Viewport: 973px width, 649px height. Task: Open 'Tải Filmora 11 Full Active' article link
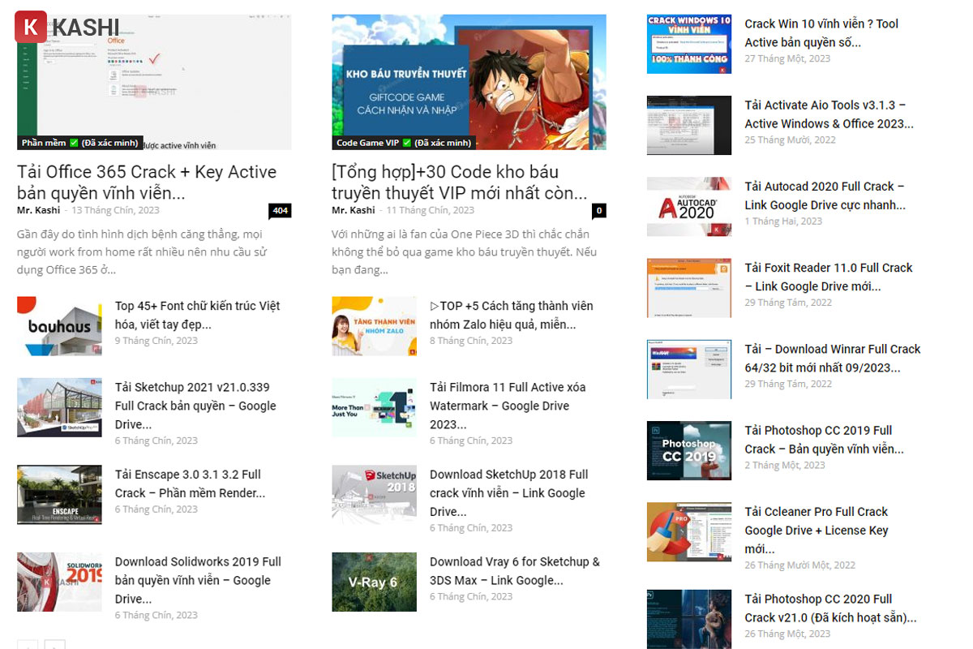(508, 406)
